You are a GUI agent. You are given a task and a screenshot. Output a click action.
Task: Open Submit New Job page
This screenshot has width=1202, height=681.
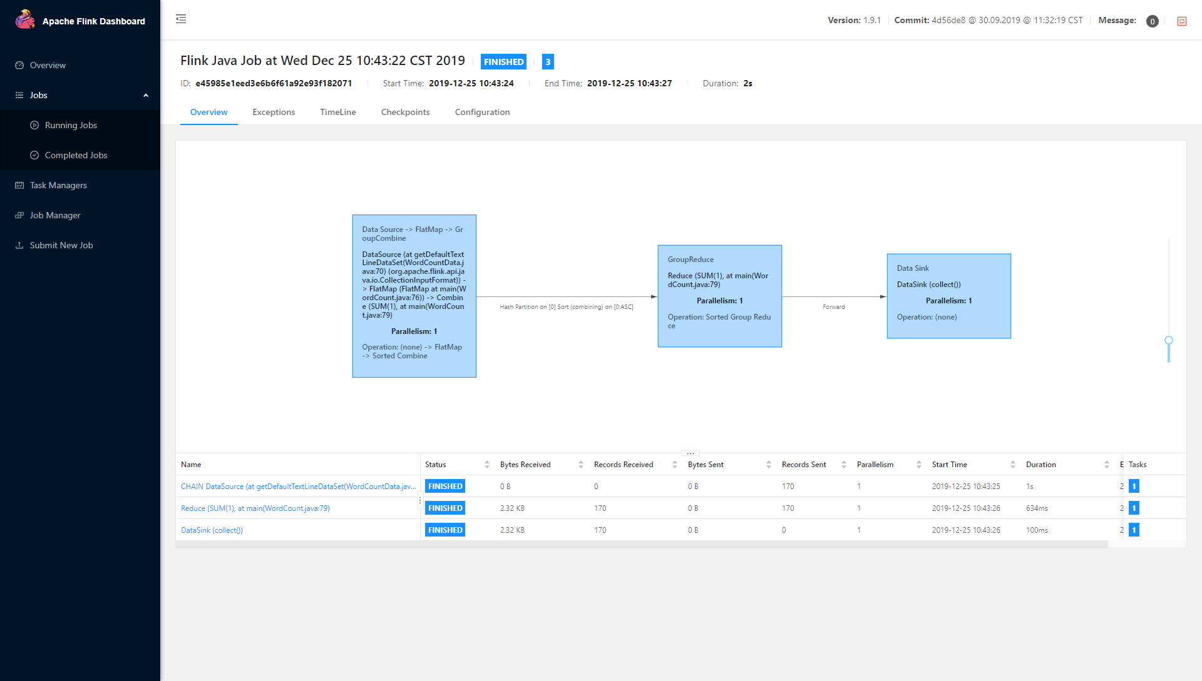(61, 245)
